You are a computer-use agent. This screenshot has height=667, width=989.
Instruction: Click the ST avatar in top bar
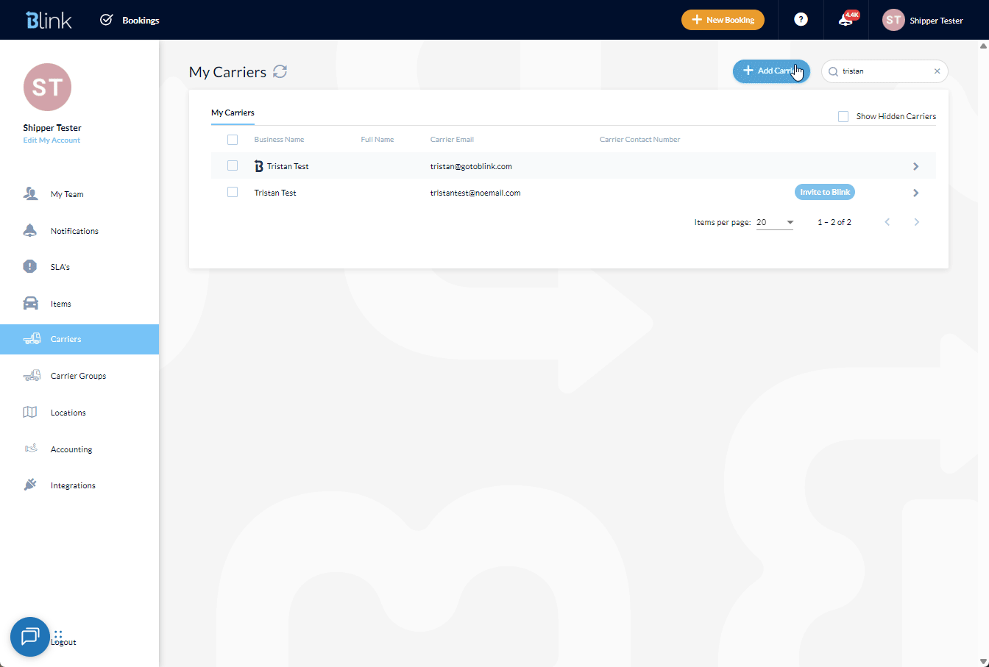(x=893, y=20)
